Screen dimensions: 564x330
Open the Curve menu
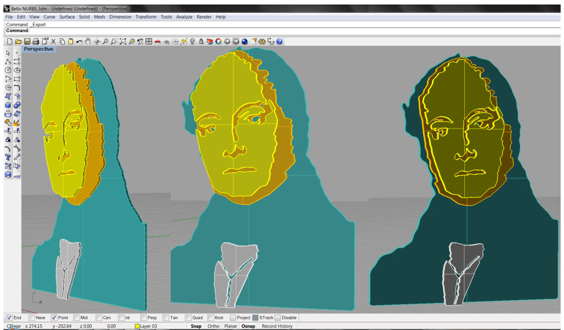click(x=49, y=17)
